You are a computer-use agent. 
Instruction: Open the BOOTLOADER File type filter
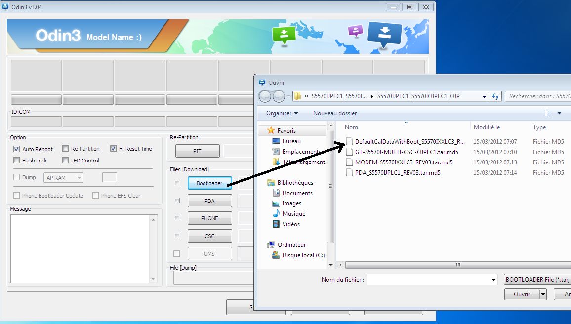coord(537,279)
